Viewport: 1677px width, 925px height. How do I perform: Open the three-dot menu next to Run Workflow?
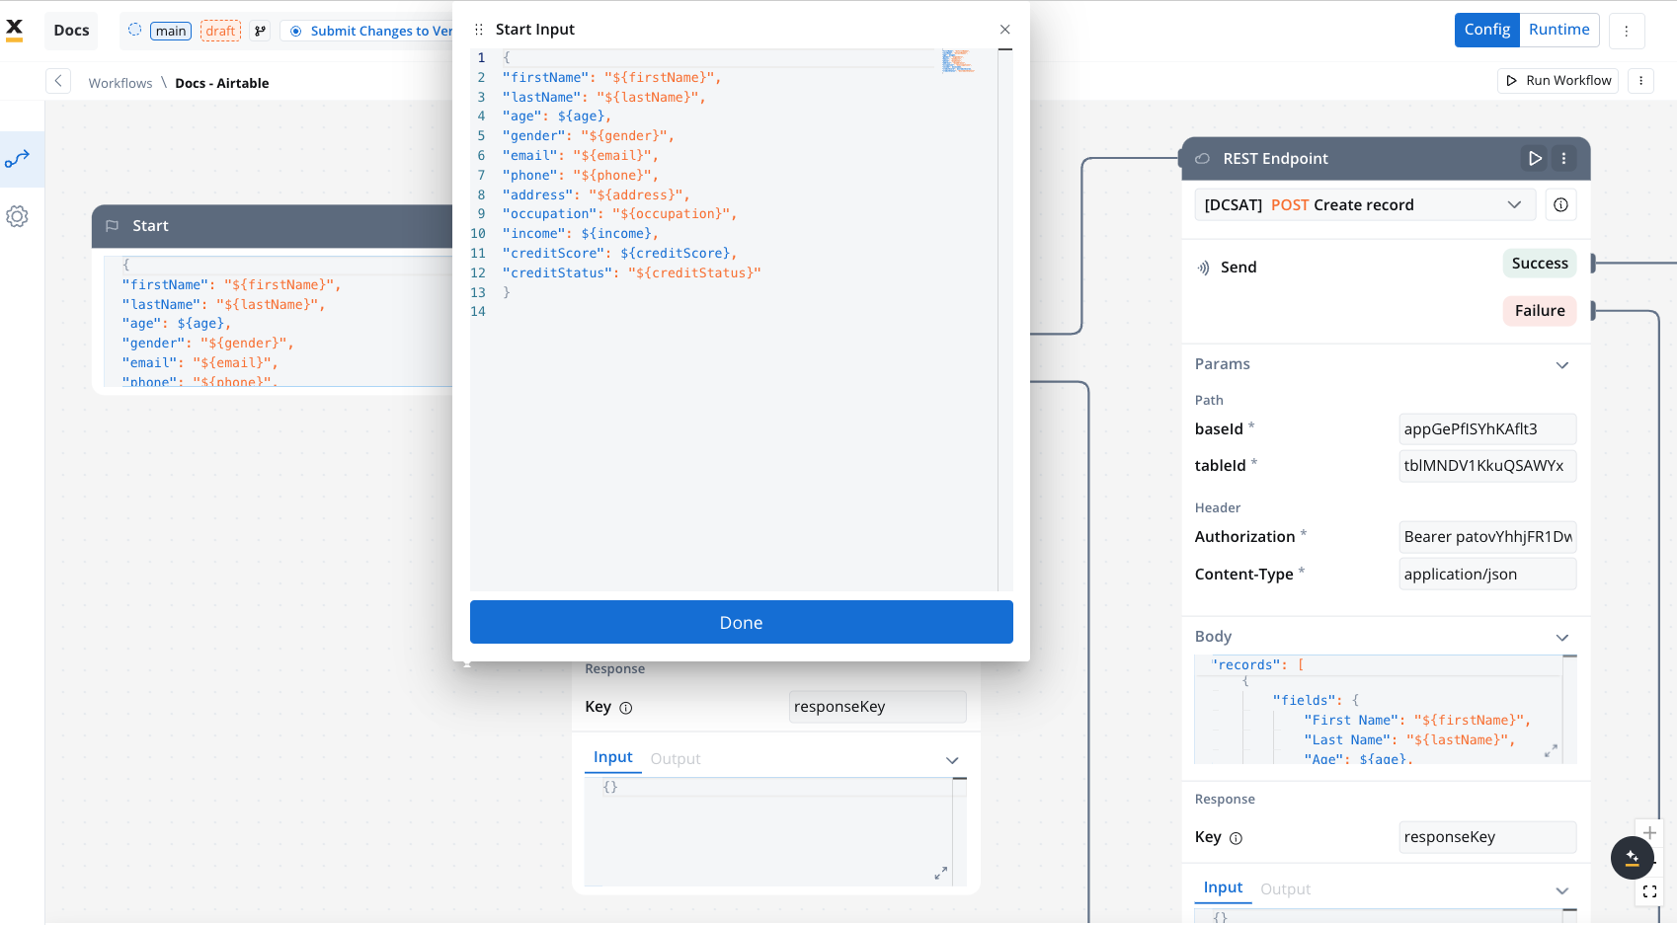click(x=1640, y=81)
